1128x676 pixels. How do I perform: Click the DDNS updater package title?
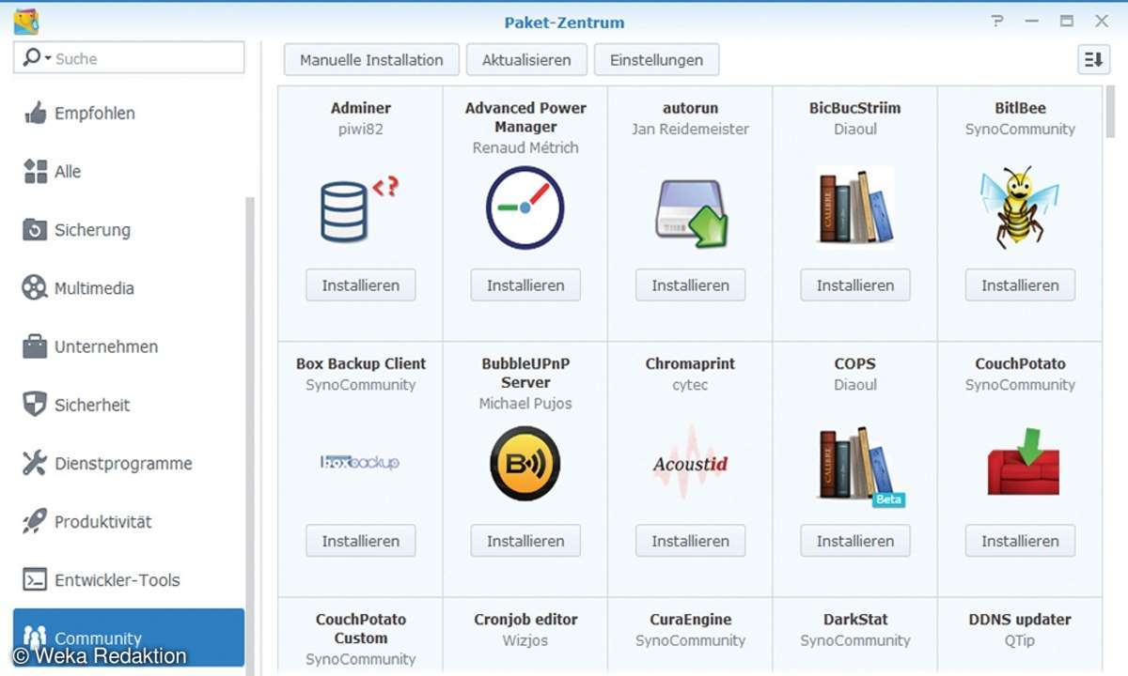pyautogui.click(x=1020, y=620)
